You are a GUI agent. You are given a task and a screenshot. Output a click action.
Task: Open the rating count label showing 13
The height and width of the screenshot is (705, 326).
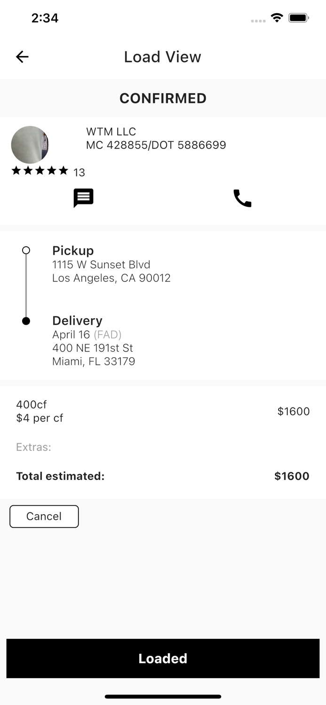point(80,172)
